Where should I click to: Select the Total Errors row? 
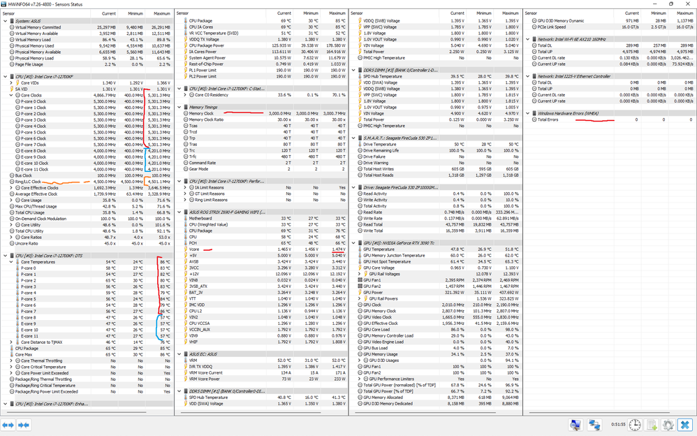[x=610, y=119]
